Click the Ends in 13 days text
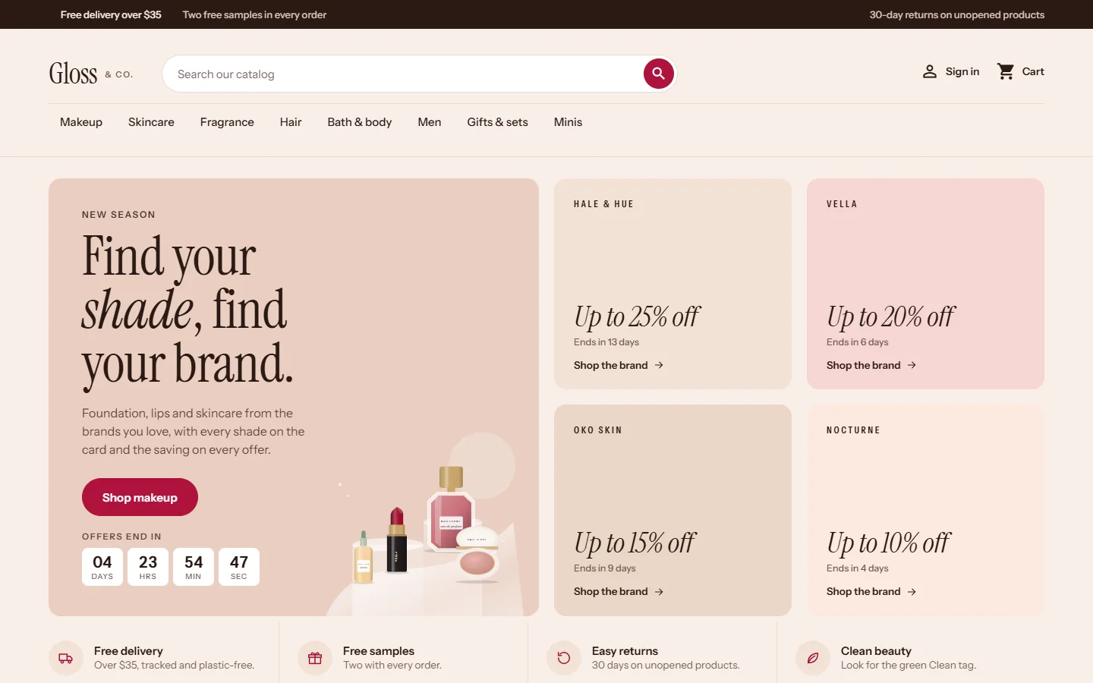The image size is (1093, 683). click(606, 342)
